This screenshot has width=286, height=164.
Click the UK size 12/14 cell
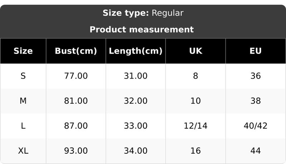pyautogui.click(x=196, y=126)
